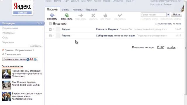
Task: Toggle the группировать по теме checkbox
Action: click(x=156, y=24)
